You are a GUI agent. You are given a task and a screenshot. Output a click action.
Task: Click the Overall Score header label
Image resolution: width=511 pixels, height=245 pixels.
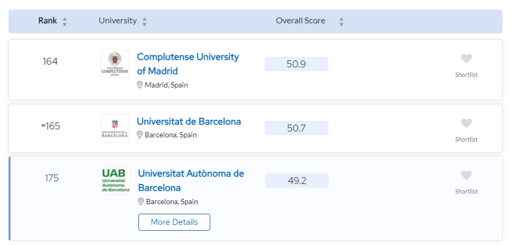300,21
